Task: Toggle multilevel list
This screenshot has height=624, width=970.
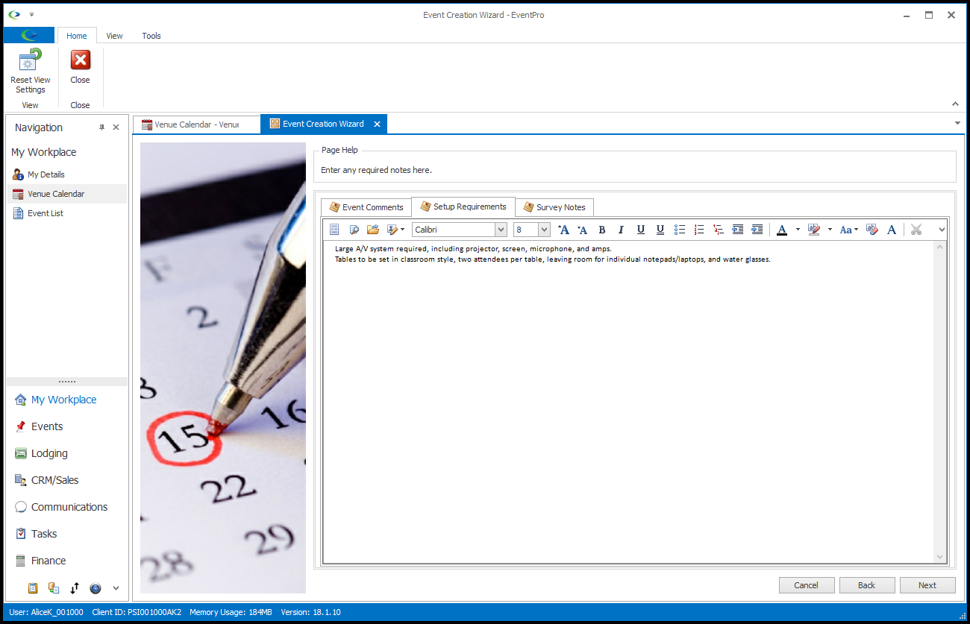Action: pyautogui.click(x=719, y=230)
